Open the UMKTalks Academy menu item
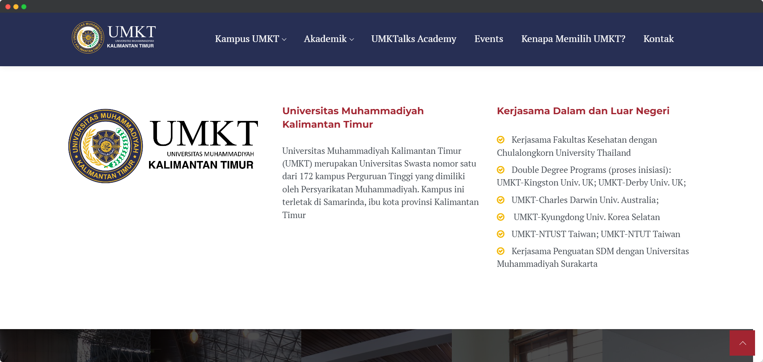 414,39
